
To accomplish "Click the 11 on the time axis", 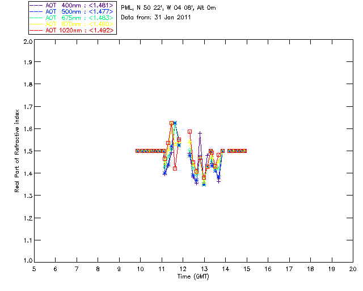I will (162, 269).
